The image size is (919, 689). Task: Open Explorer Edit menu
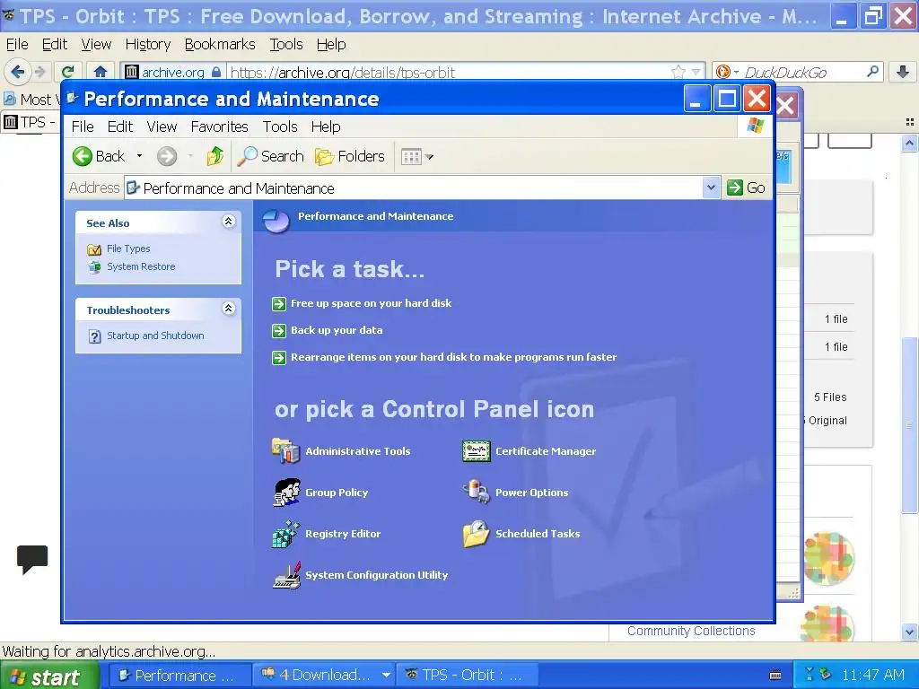pyautogui.click(x=119, y=126)
